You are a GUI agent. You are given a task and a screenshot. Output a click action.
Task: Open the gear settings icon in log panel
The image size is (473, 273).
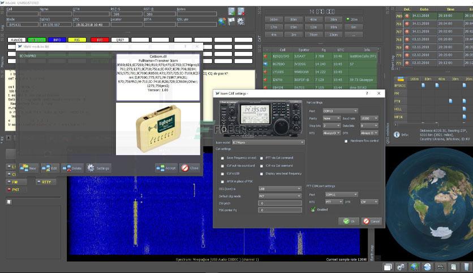click(x=240, y=21)
